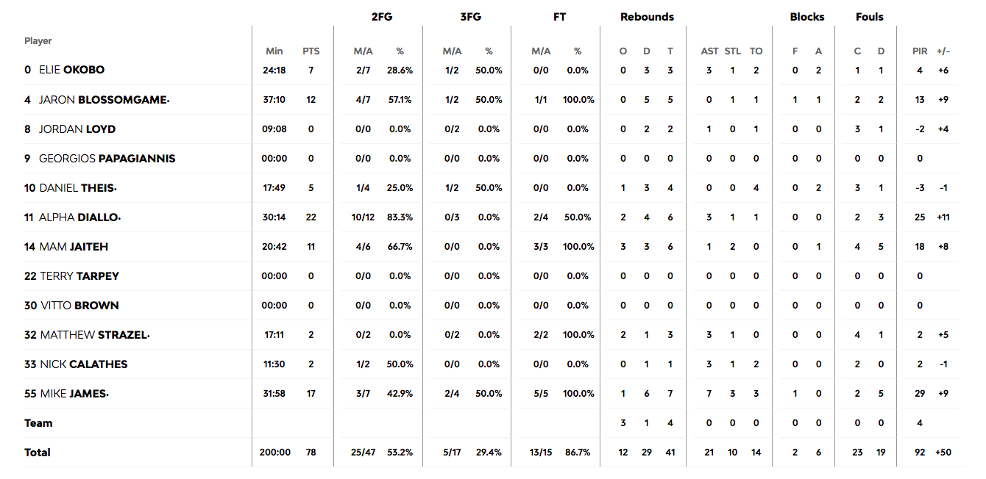986x479 pixels.
Task: Click the 3FG group header
Action: (471, 17)
